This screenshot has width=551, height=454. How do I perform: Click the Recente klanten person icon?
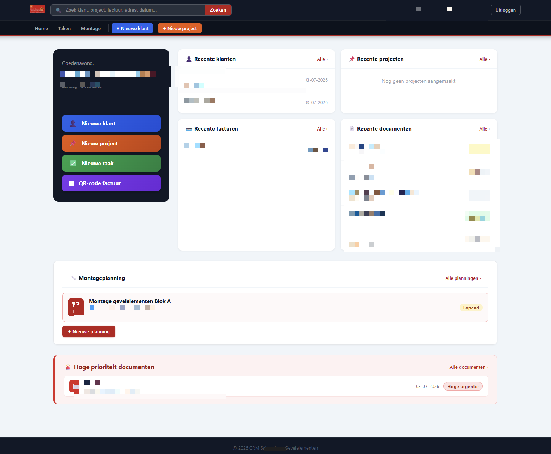pos(189,59)
